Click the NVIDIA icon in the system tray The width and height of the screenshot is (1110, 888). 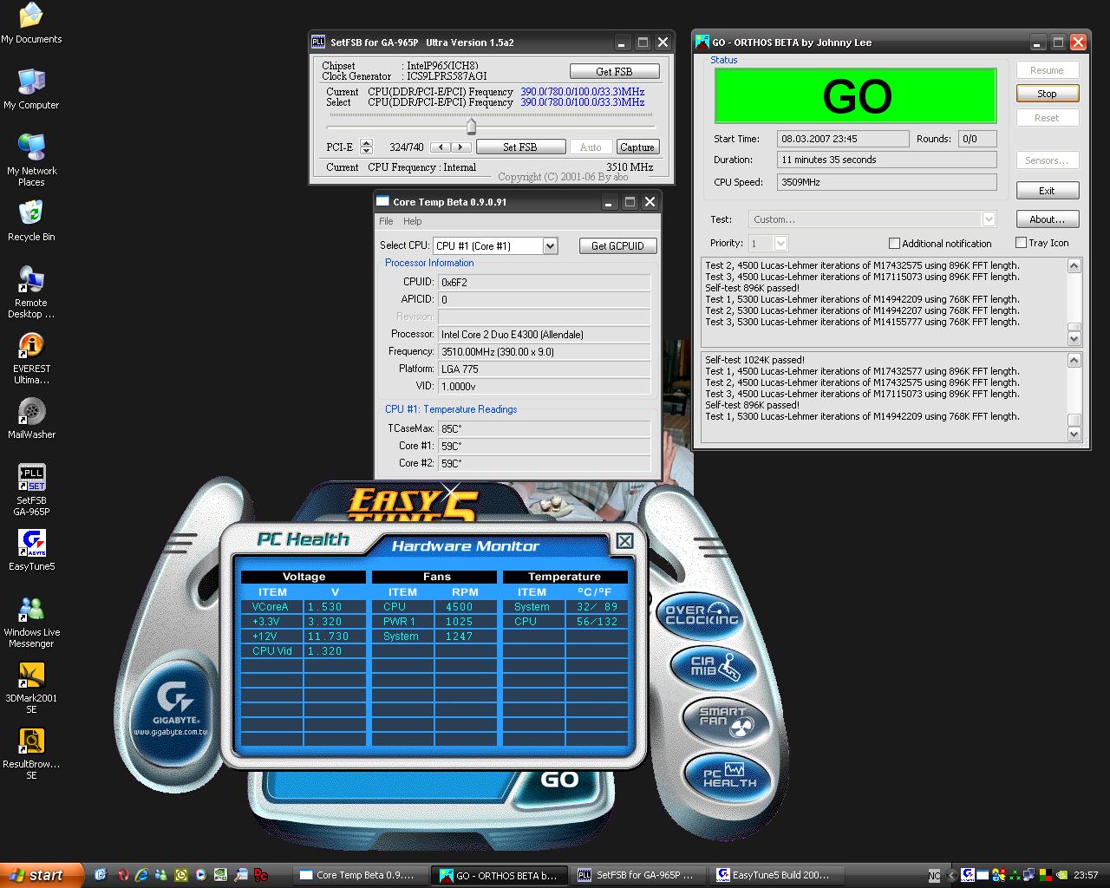(1062, 875)
